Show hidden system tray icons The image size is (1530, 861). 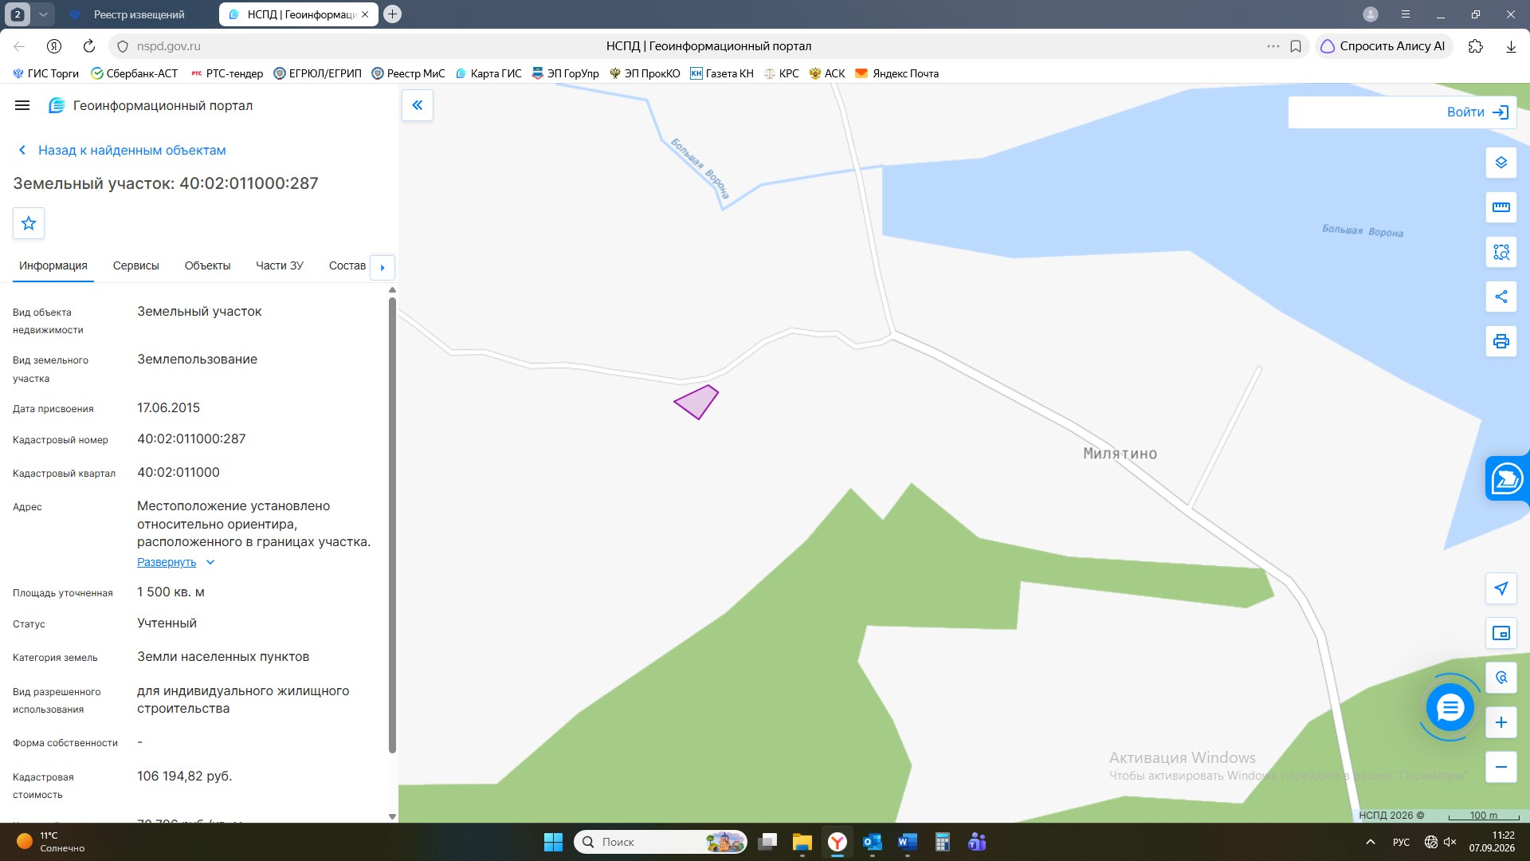click(x=1371, y=842)
